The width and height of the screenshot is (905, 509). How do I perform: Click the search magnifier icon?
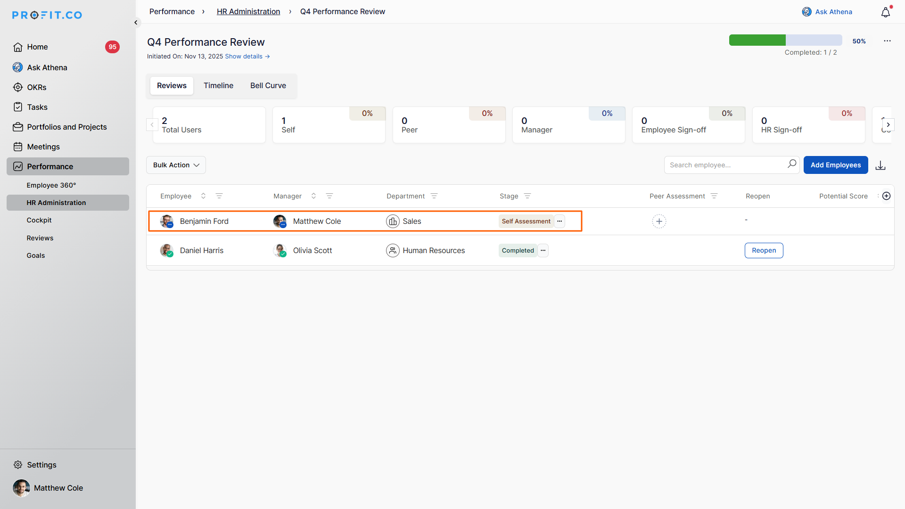pyautogui.click(x=792, y=164)
